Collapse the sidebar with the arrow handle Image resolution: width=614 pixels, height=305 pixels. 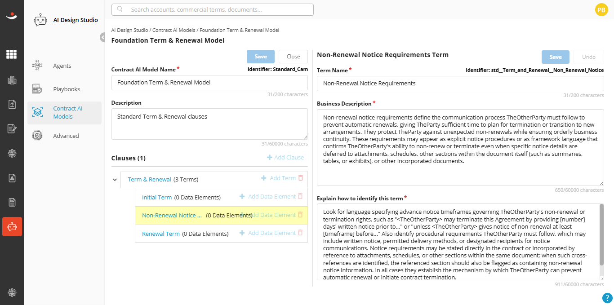coord(102,37)
